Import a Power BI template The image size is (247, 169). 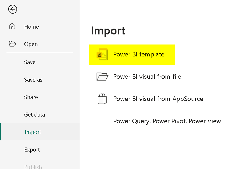coord(139,55)
